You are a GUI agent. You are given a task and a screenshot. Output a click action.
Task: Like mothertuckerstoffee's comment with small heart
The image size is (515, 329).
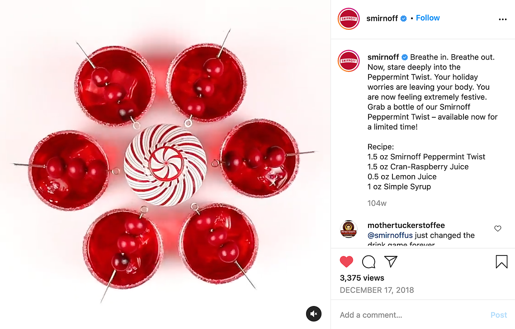tap(498, 228)
